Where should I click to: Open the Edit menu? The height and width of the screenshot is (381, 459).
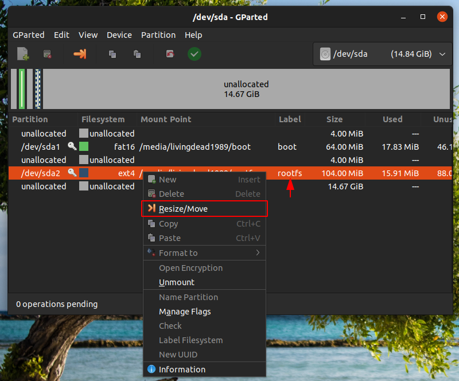(x=61, y=35)
